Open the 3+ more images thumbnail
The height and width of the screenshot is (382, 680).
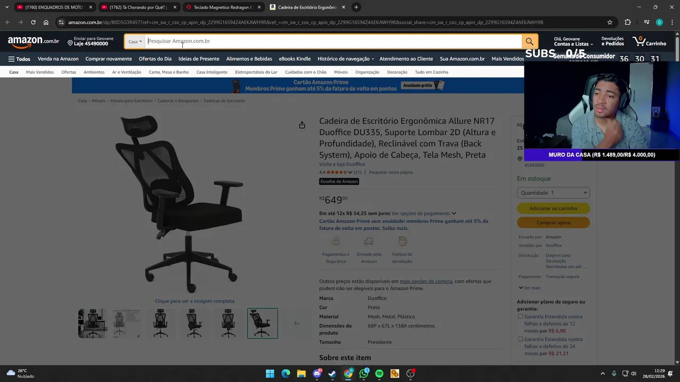pyautogui.click(x=296, y=323)
